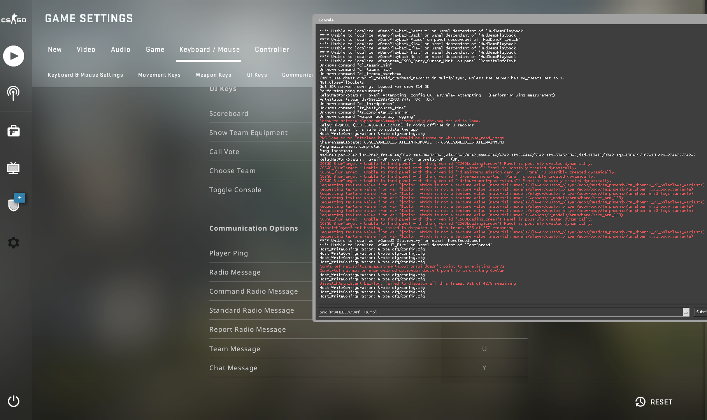This screenshot has width=707, height=420.
Task: Jump to the UI Keys section
Action: click(x=257, y=75)
